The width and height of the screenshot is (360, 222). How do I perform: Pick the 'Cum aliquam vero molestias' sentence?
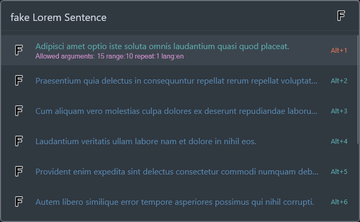pos(176,111)
